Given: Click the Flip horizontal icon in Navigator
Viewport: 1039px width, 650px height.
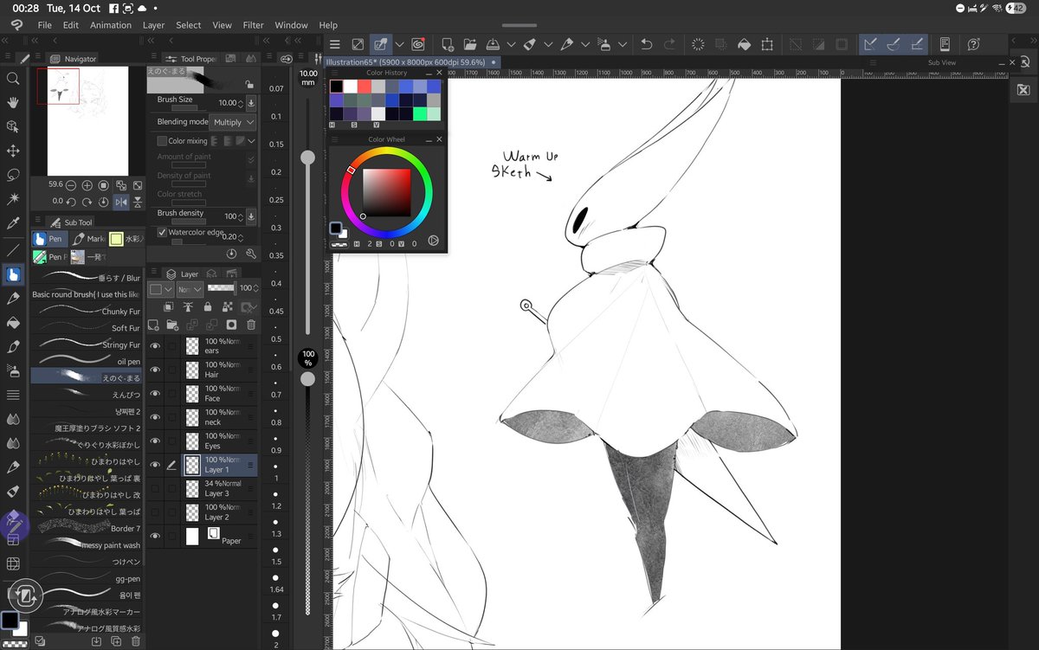Looking at the screenshot, I should click(x=121, y=202).
